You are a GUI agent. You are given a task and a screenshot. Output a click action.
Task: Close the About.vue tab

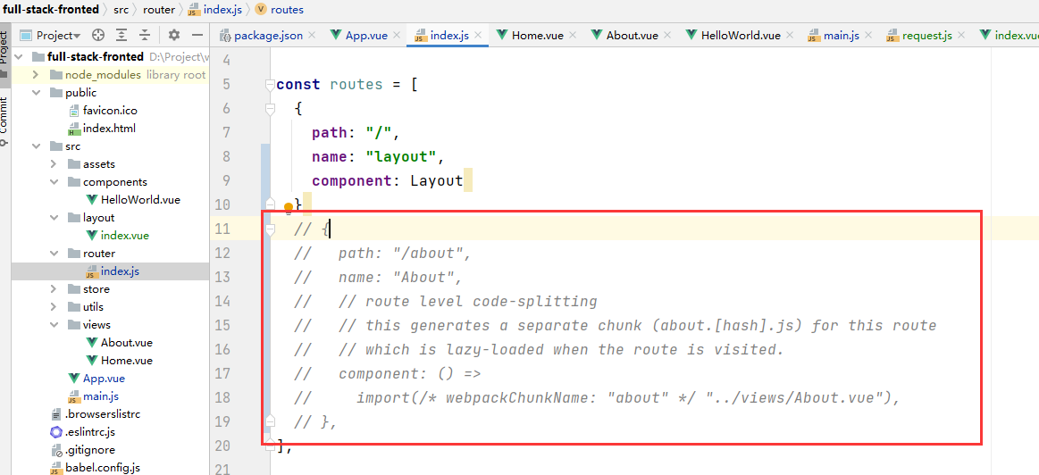pos(667,35)
